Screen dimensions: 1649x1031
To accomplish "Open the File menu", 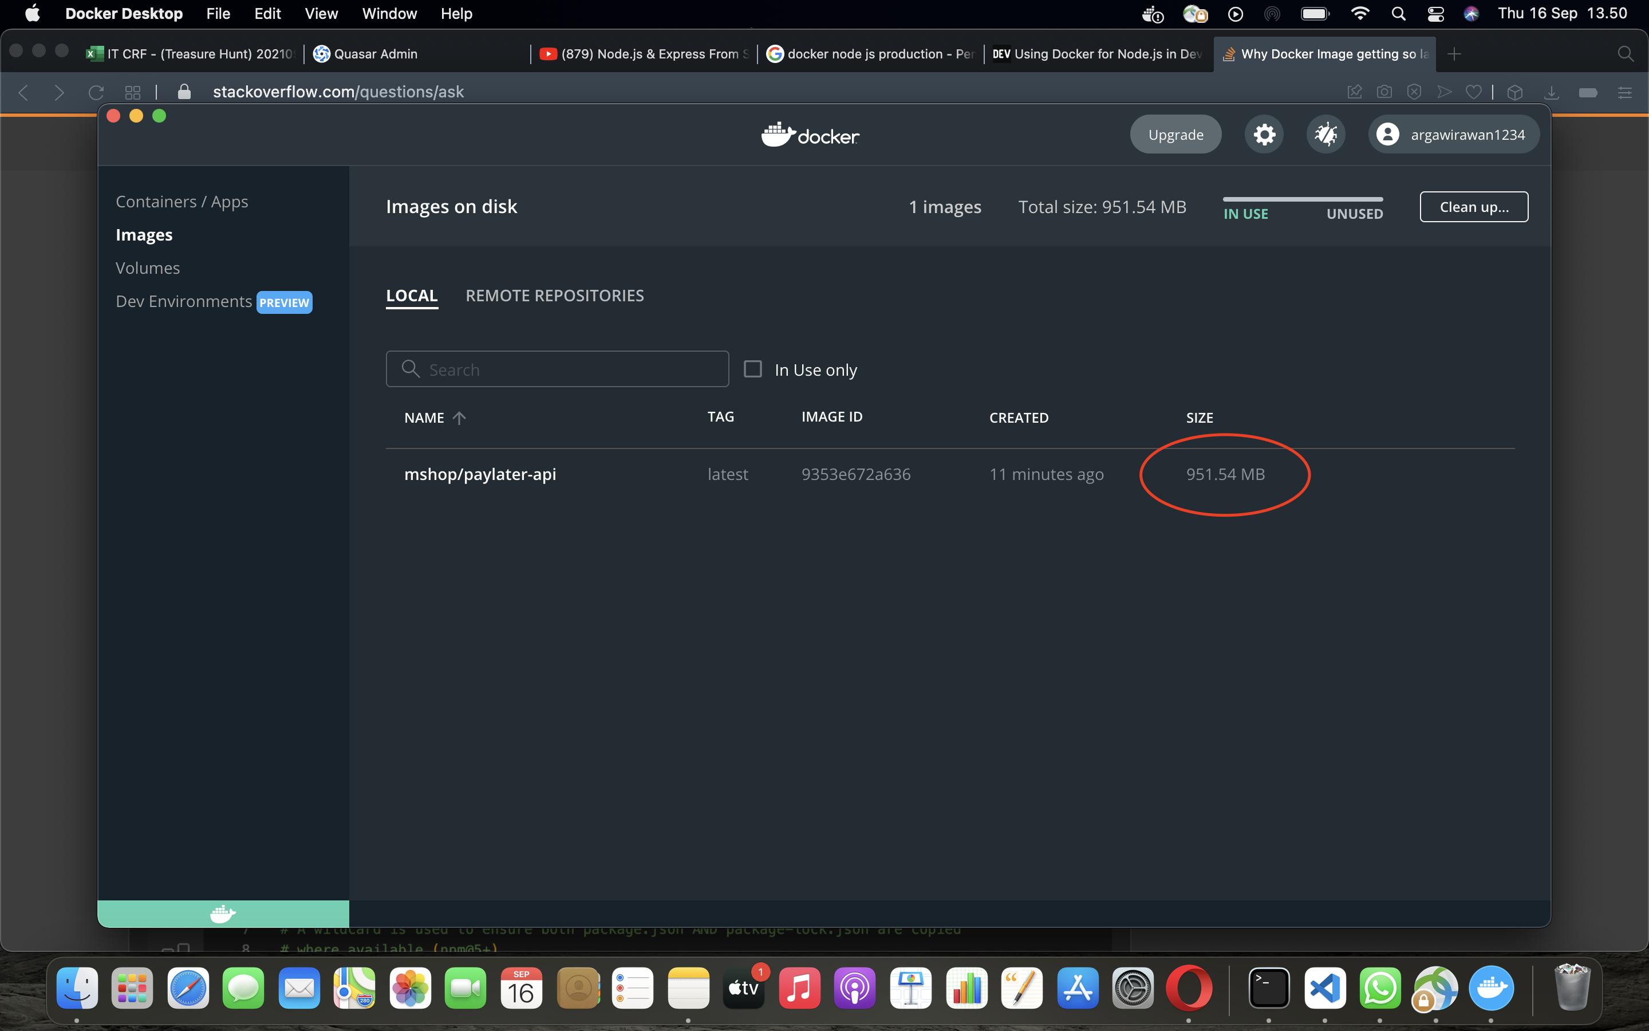I will click(x=218, y=14).
